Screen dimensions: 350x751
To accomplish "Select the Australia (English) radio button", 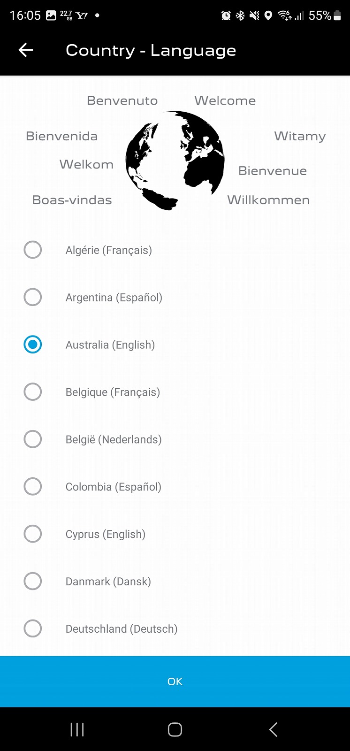I will point(33,345).
